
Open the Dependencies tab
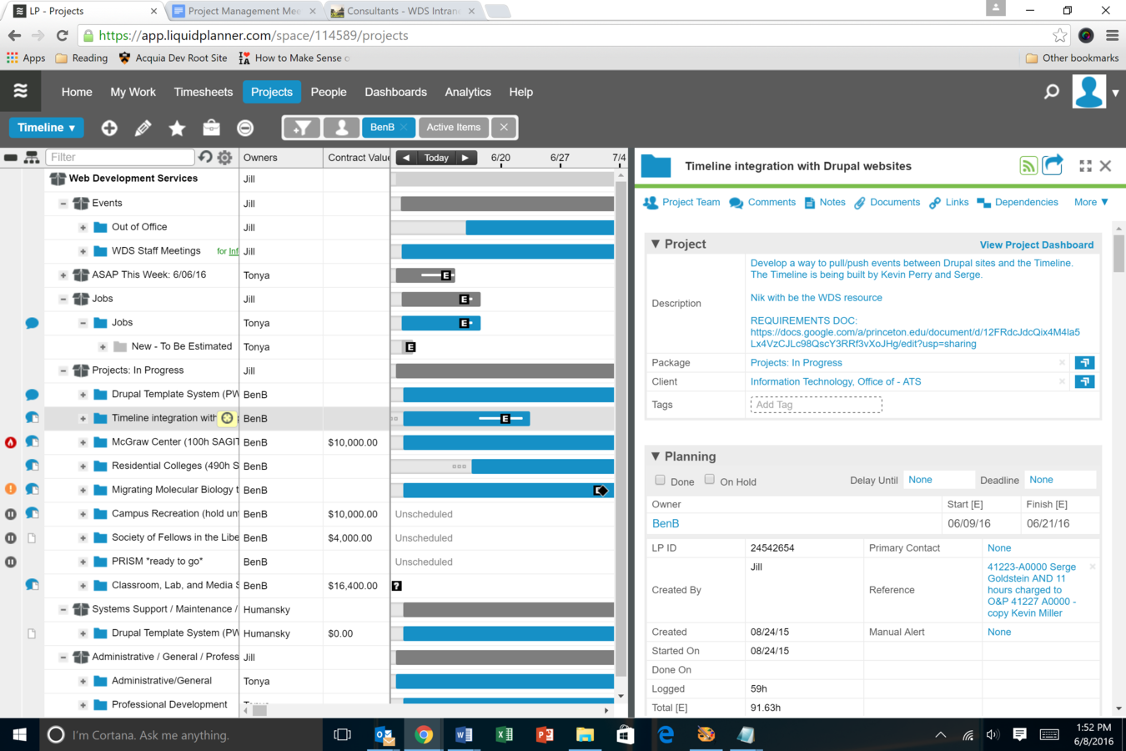coord(1018,202)
